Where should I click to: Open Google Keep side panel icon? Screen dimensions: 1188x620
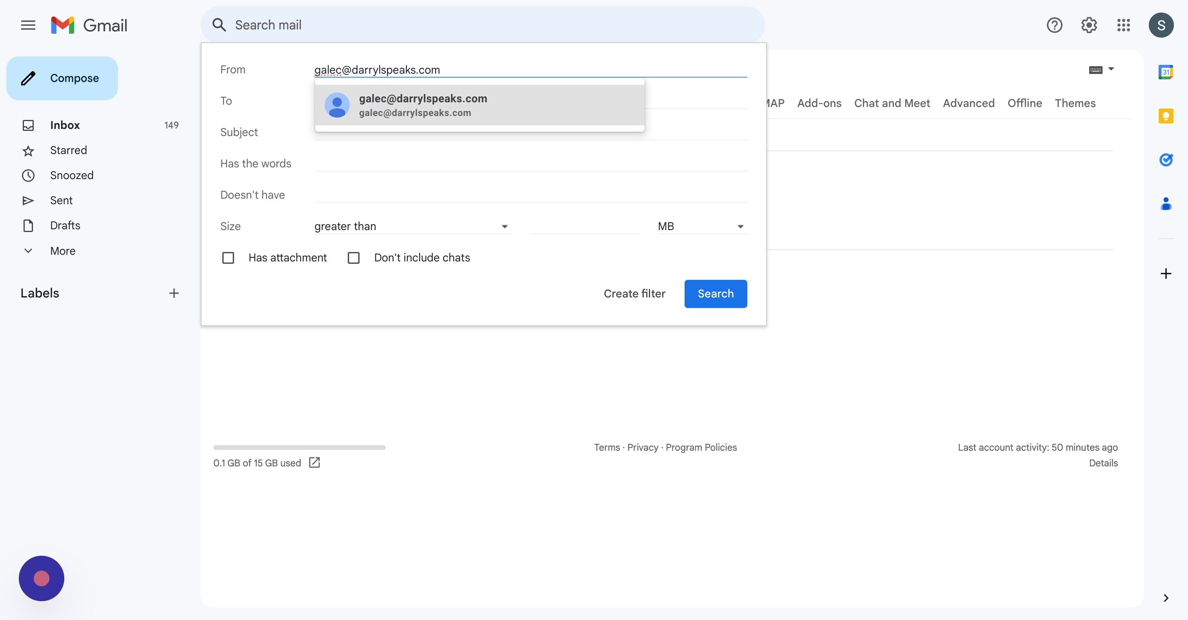[x=1165, y=116]
